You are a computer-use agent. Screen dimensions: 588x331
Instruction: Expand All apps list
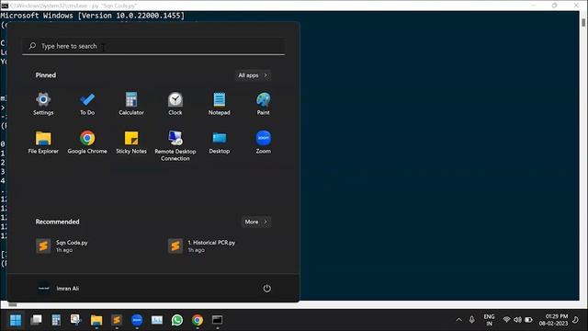pos(253,75)
